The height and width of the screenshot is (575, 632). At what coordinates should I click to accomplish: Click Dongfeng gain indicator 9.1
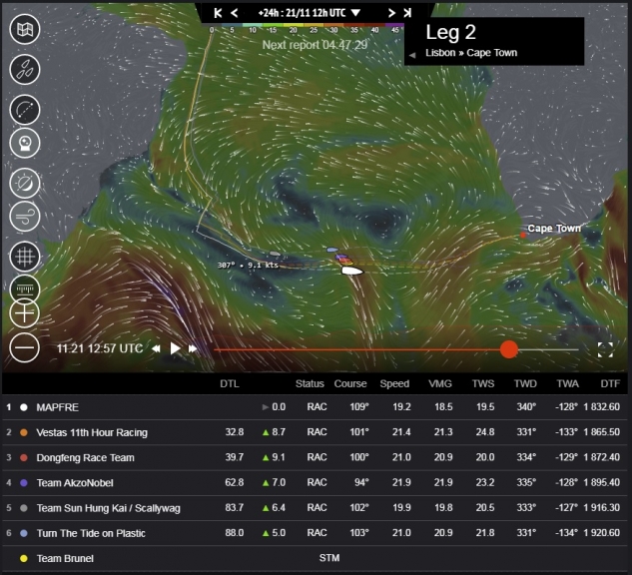(274, 457)
